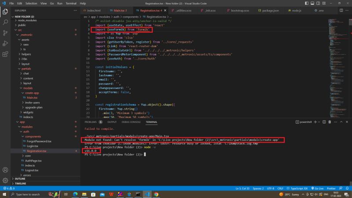Open the Selection menu
Viewport: 352px width, 198px height.
[x=31, y=4]
